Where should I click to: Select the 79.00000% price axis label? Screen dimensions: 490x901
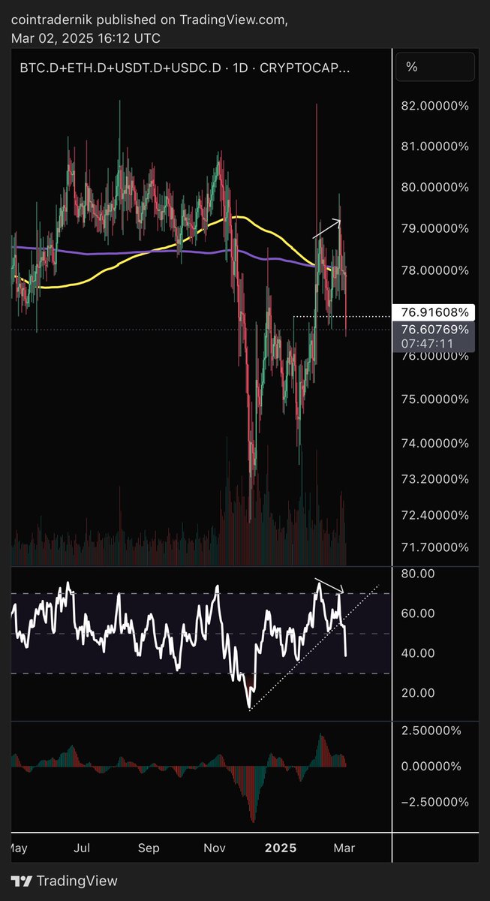click(x=435, y=228)
